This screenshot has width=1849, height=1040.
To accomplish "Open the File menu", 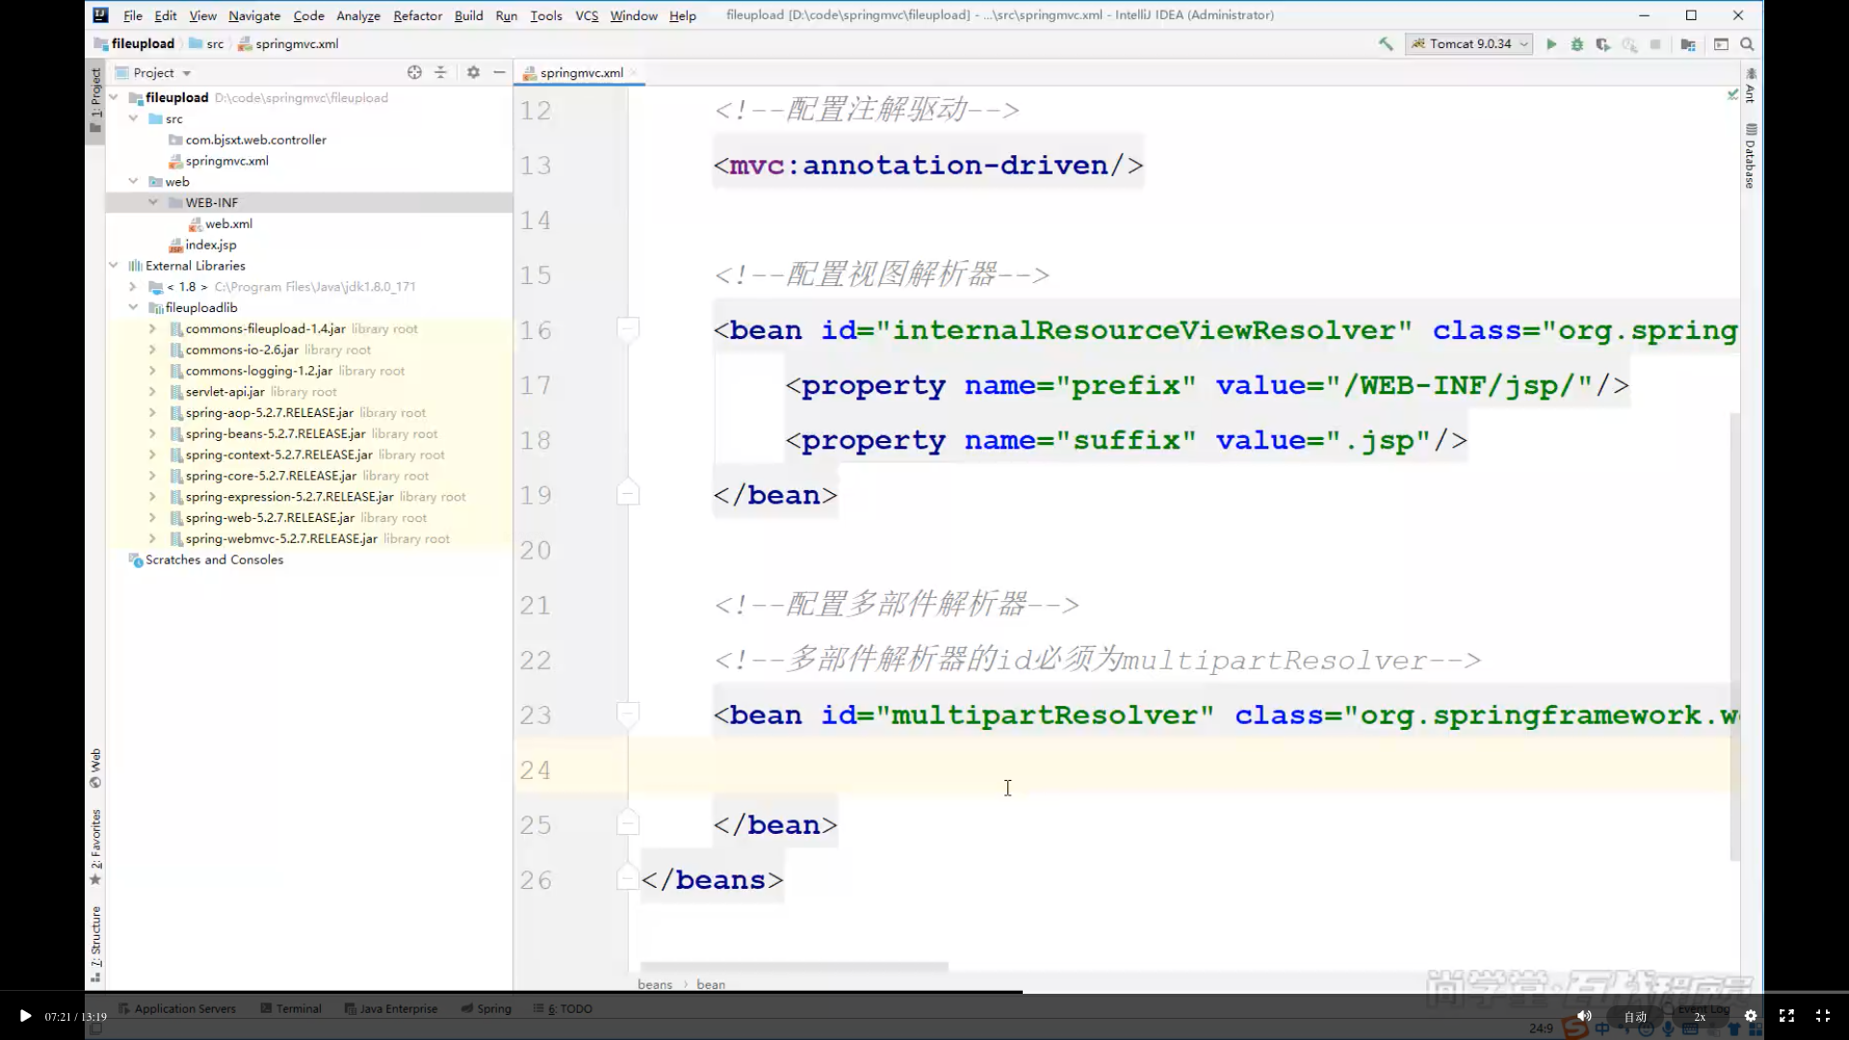I will [x=133, y=15].
